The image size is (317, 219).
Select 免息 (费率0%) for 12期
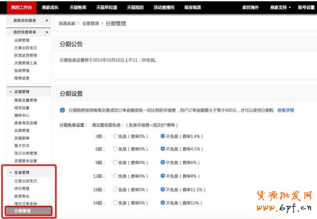point(115,176)
